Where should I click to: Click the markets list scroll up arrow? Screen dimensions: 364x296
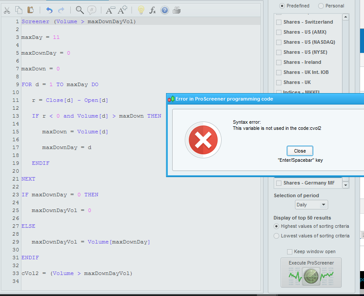click(345, 17)
